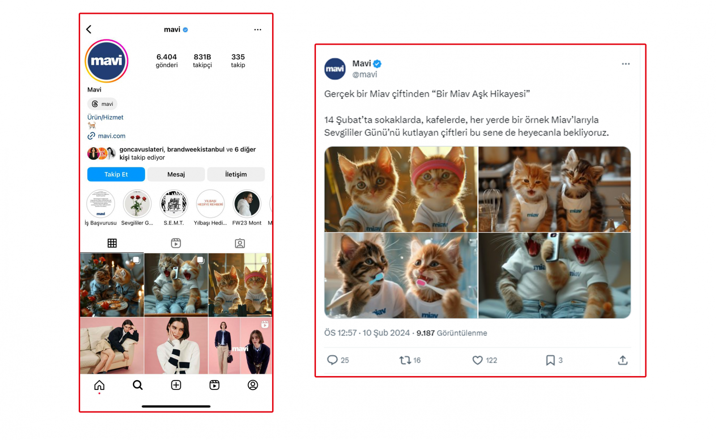Click the reply icon under the tweet

pos(332,360)
